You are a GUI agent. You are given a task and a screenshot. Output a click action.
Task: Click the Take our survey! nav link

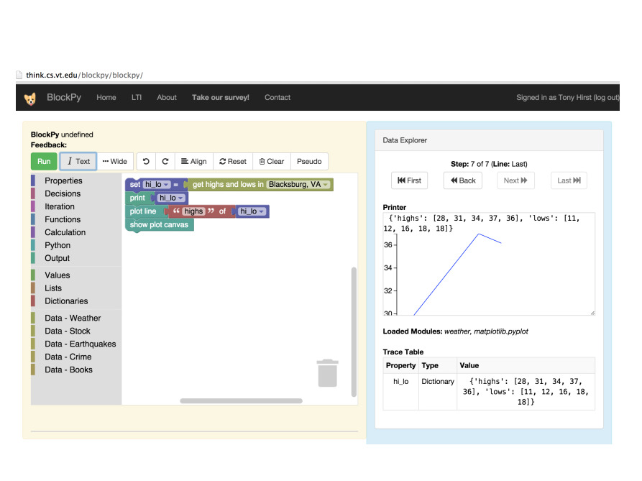(221, 98)
